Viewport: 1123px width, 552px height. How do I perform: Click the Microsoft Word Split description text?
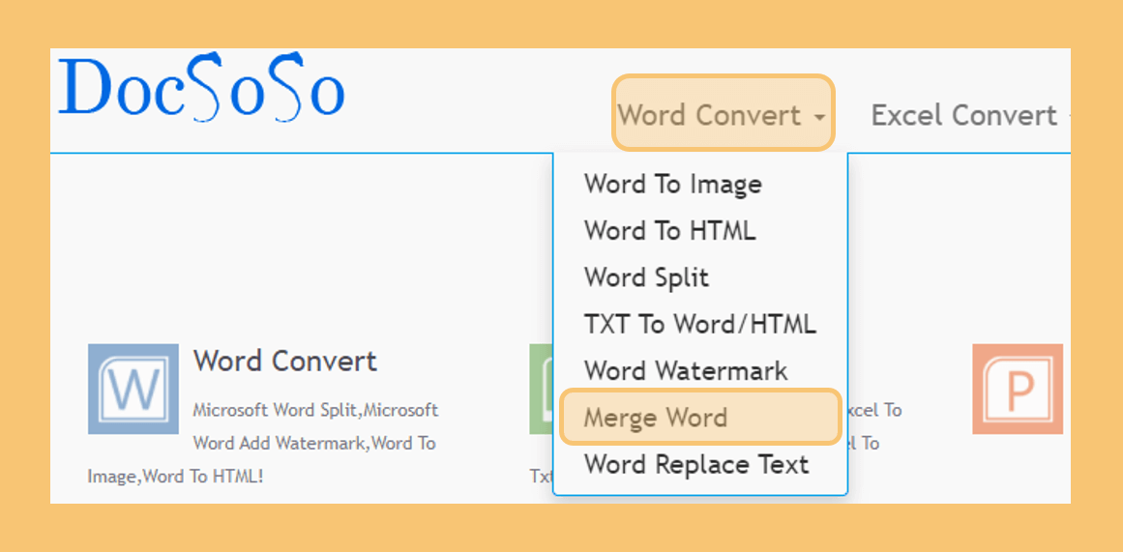(x=316, y=410)
